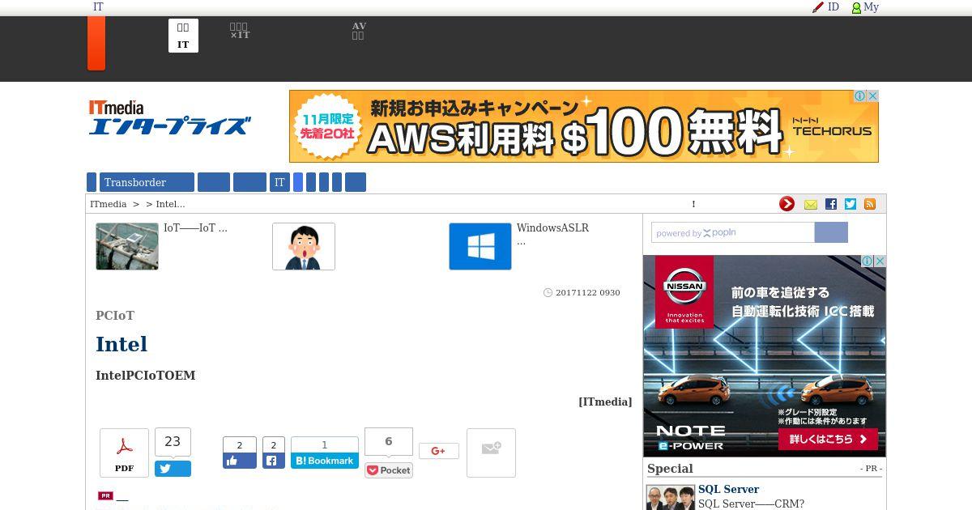Save article to Pocket

[389, 470]
